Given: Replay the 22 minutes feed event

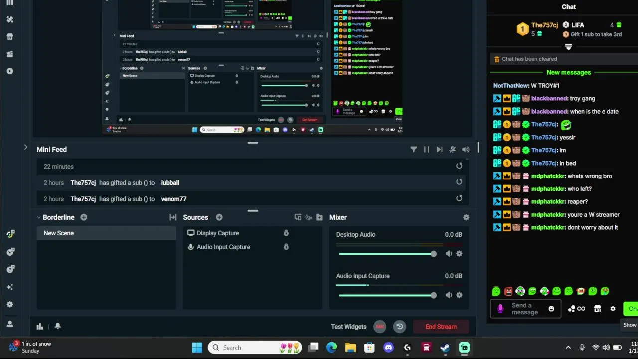Looking at the screenshot, I should [459, 166].
